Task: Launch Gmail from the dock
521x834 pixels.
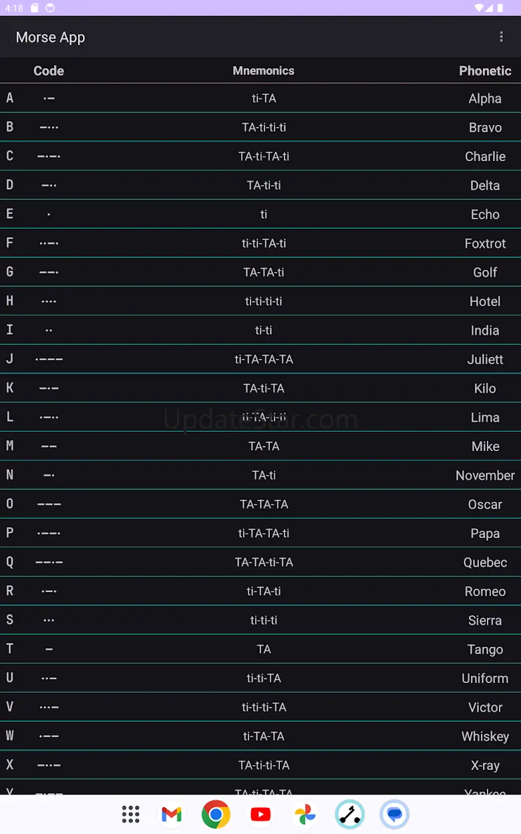Action: 172,814
